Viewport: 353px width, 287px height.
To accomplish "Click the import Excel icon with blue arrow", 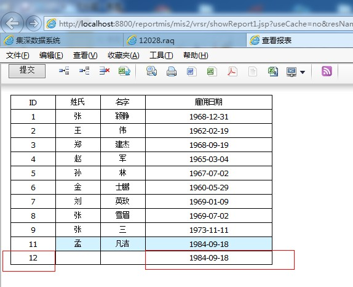I will [124, 71].
